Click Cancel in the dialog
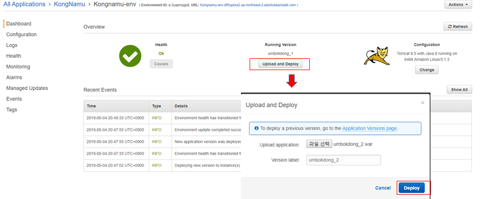 tap(383, 188)
